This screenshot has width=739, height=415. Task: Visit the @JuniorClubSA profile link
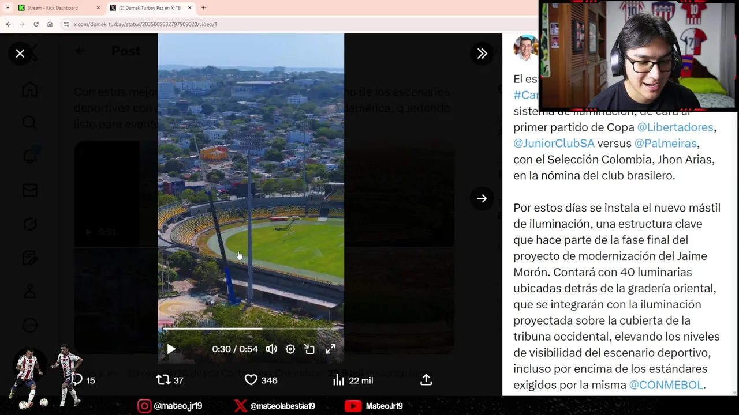(x=554, y=143)
